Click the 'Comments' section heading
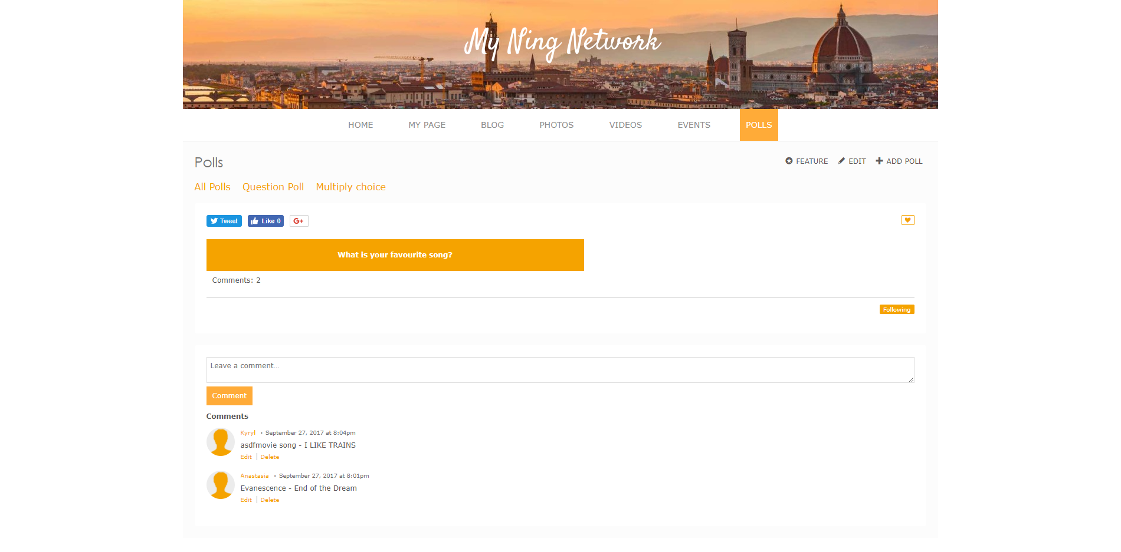 [227, 416]
